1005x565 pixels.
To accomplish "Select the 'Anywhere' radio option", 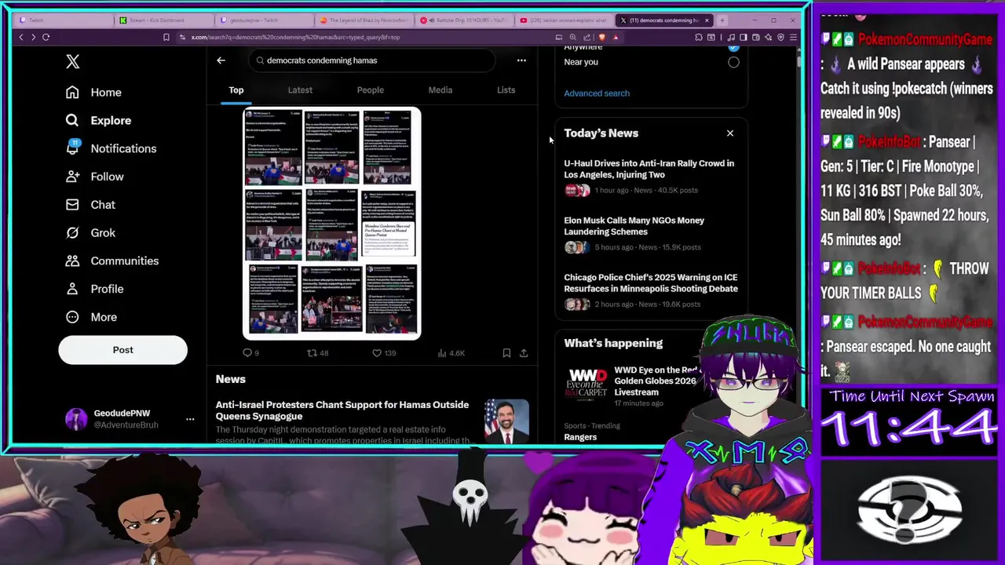I will click(733, 46).
